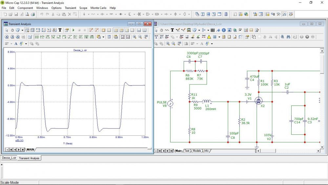Click the v(8) (V) plot label link
This screenshot has height=185, width=328.
[x=19, y=140]
